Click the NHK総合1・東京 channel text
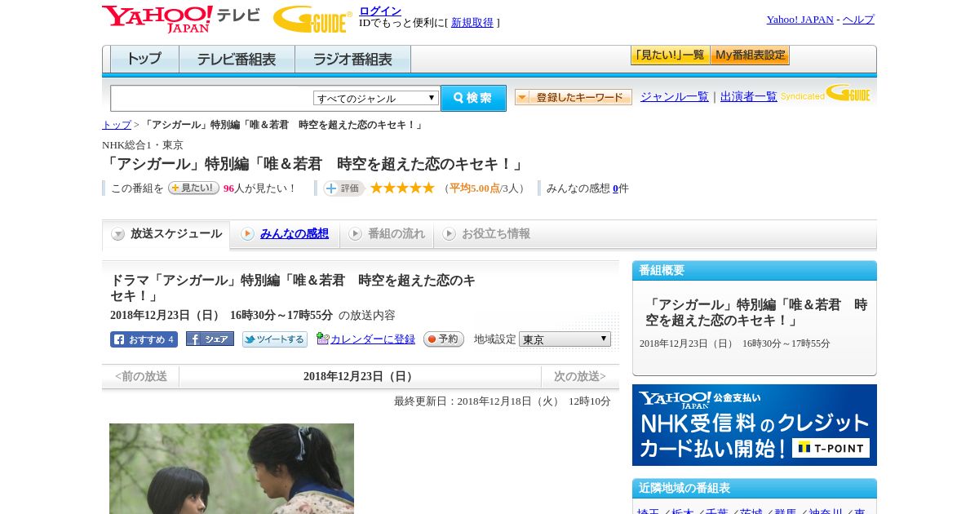979x514 pixels. coord(143,144)
